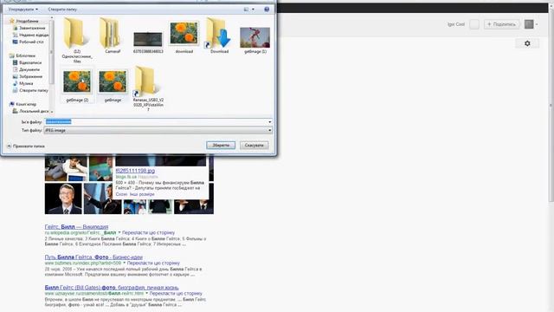The image size is (554, 312).
Task: Select the getImage (2) flower picture
Action: pos(77,86)
